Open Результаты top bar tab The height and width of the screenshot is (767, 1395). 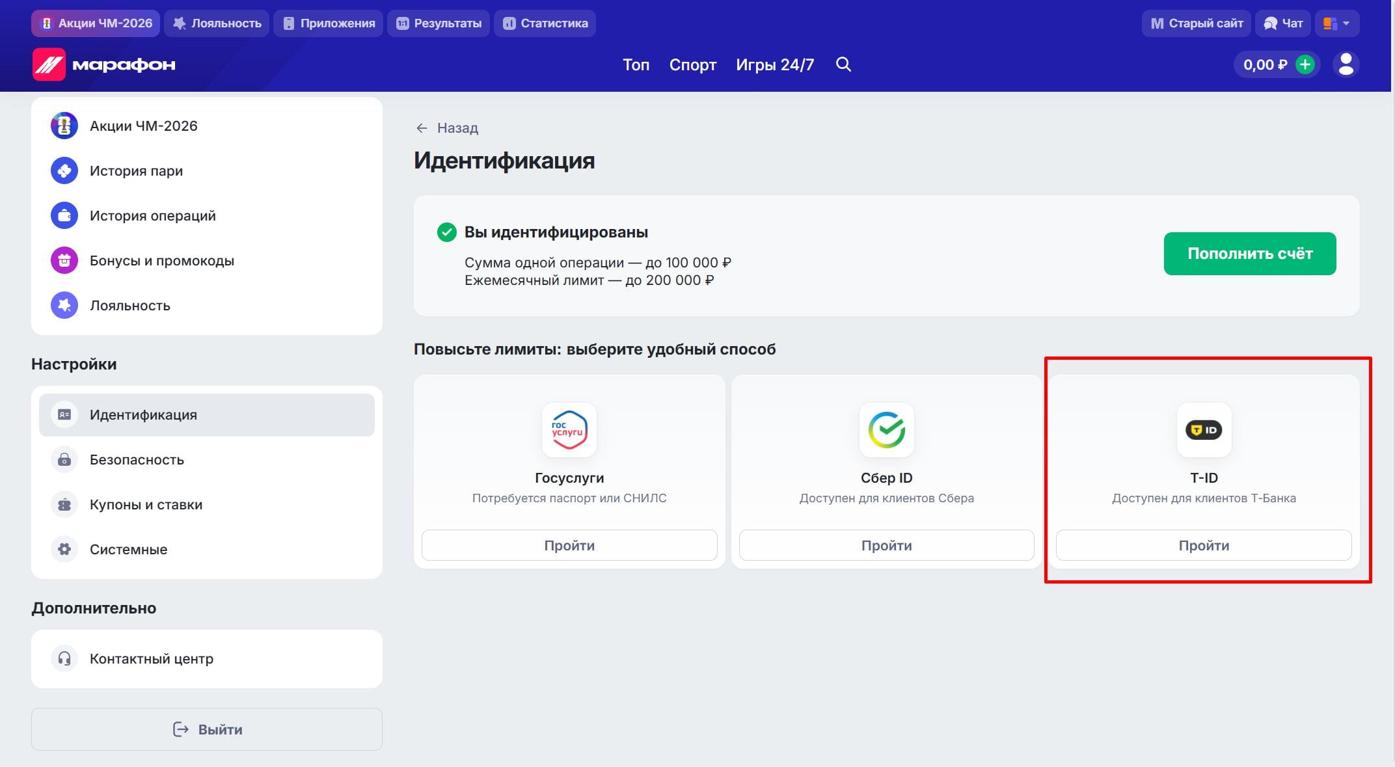point(439,23)
